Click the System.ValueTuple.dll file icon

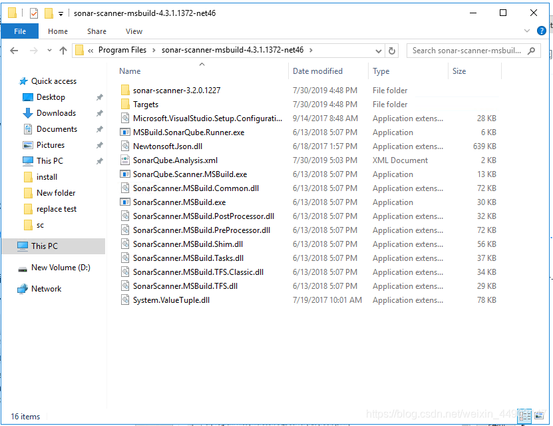coord(125,300)
